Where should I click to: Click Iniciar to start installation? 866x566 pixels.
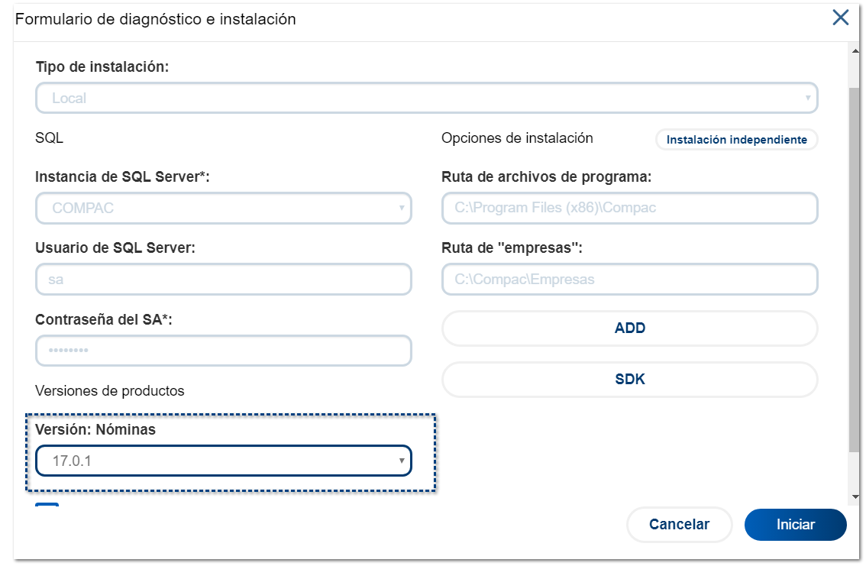(795, 525)
